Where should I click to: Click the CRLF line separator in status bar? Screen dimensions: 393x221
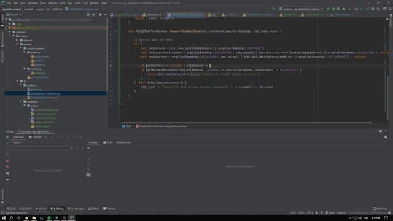[x=302, y=213]
